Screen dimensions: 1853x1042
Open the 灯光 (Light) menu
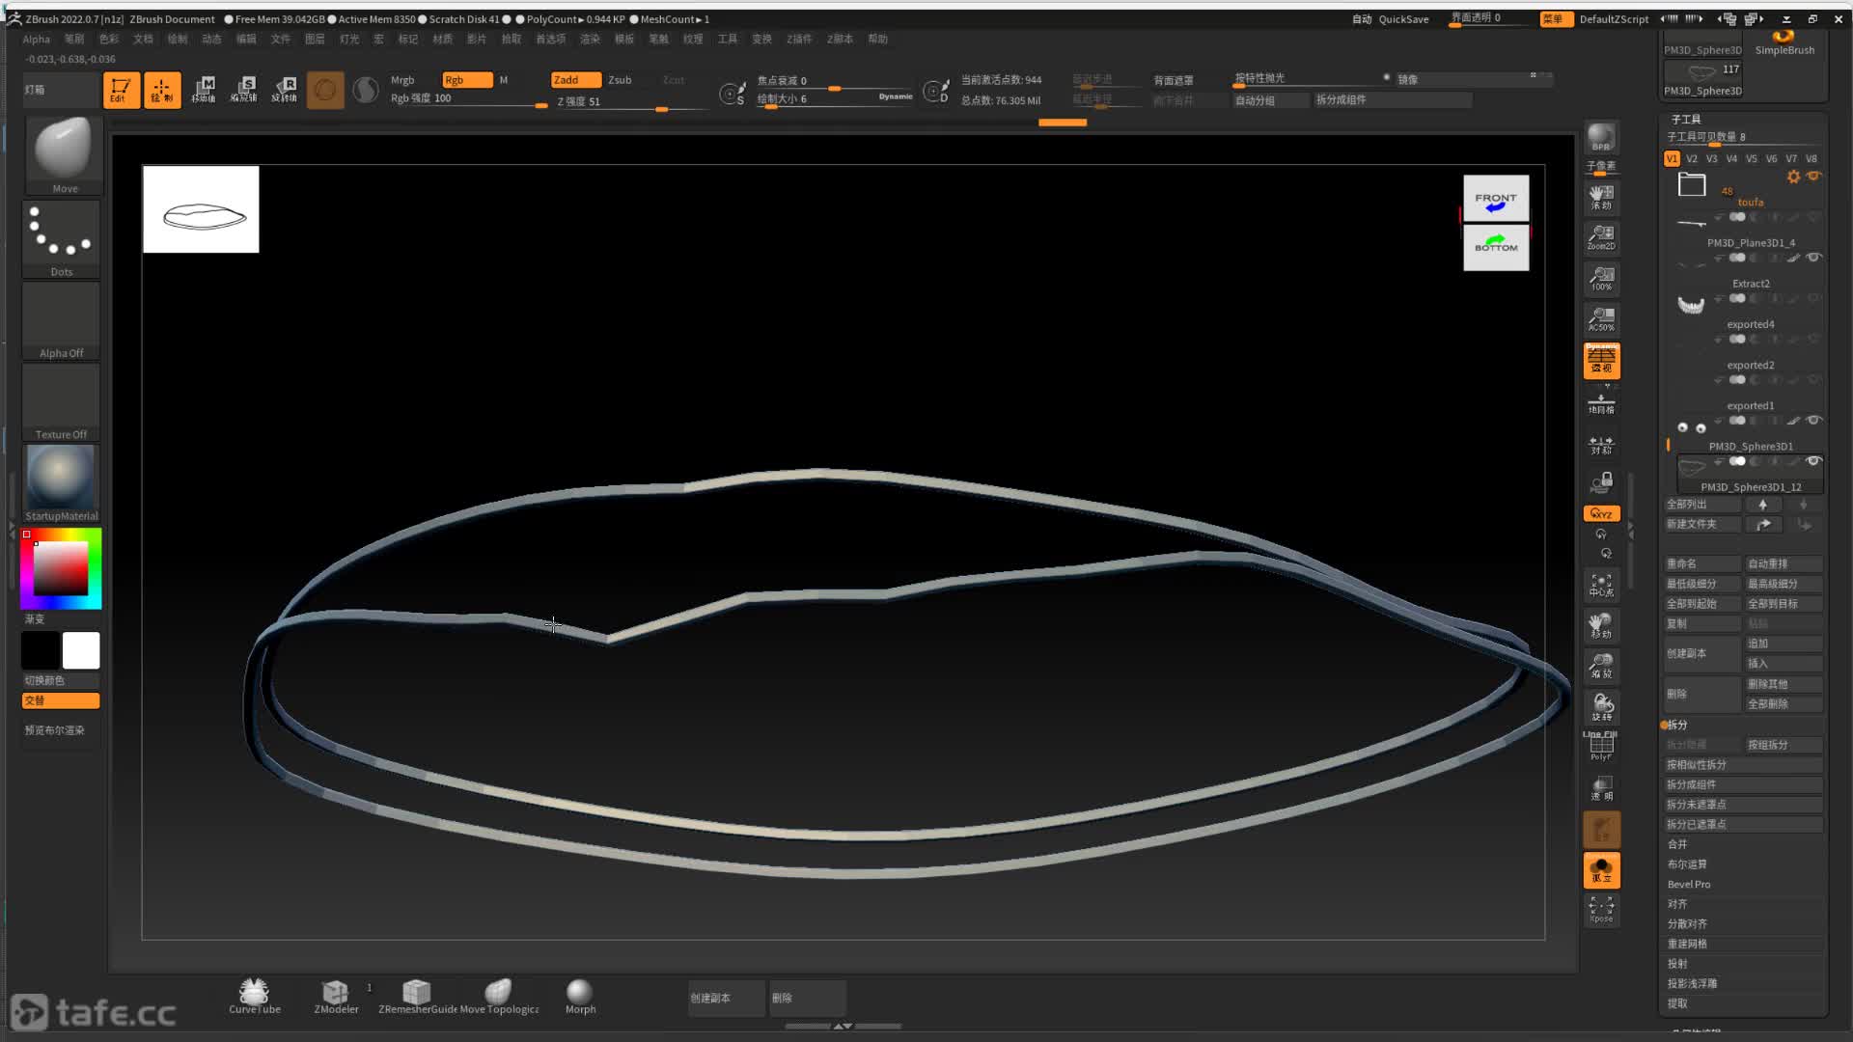(x=349, y=40)
